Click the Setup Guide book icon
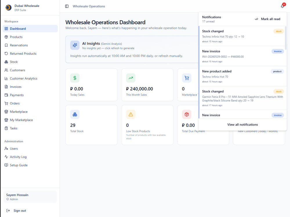 pos(6,165)
